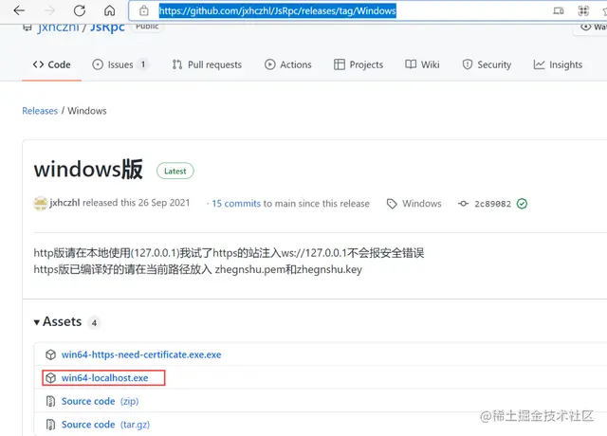Click the Latest release badge
Viewport: 607px width, 436px height.
click(175, 171)
